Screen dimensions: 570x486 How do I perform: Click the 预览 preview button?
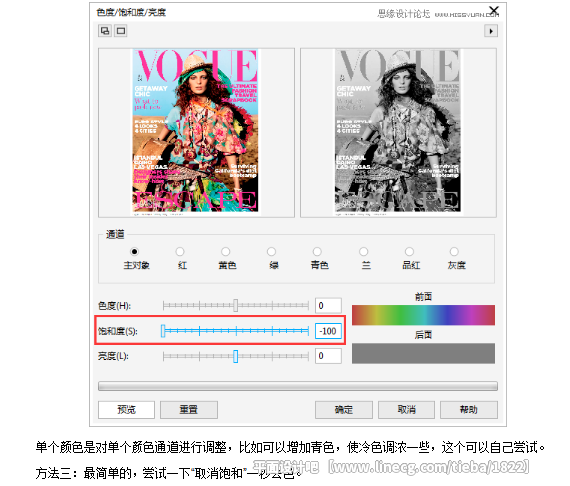pyautogui.click(x=127, y=410)
